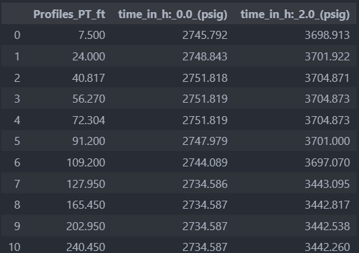Select row index 7
359x253 pixels.
pyautogui.click(x=17, y=184)
